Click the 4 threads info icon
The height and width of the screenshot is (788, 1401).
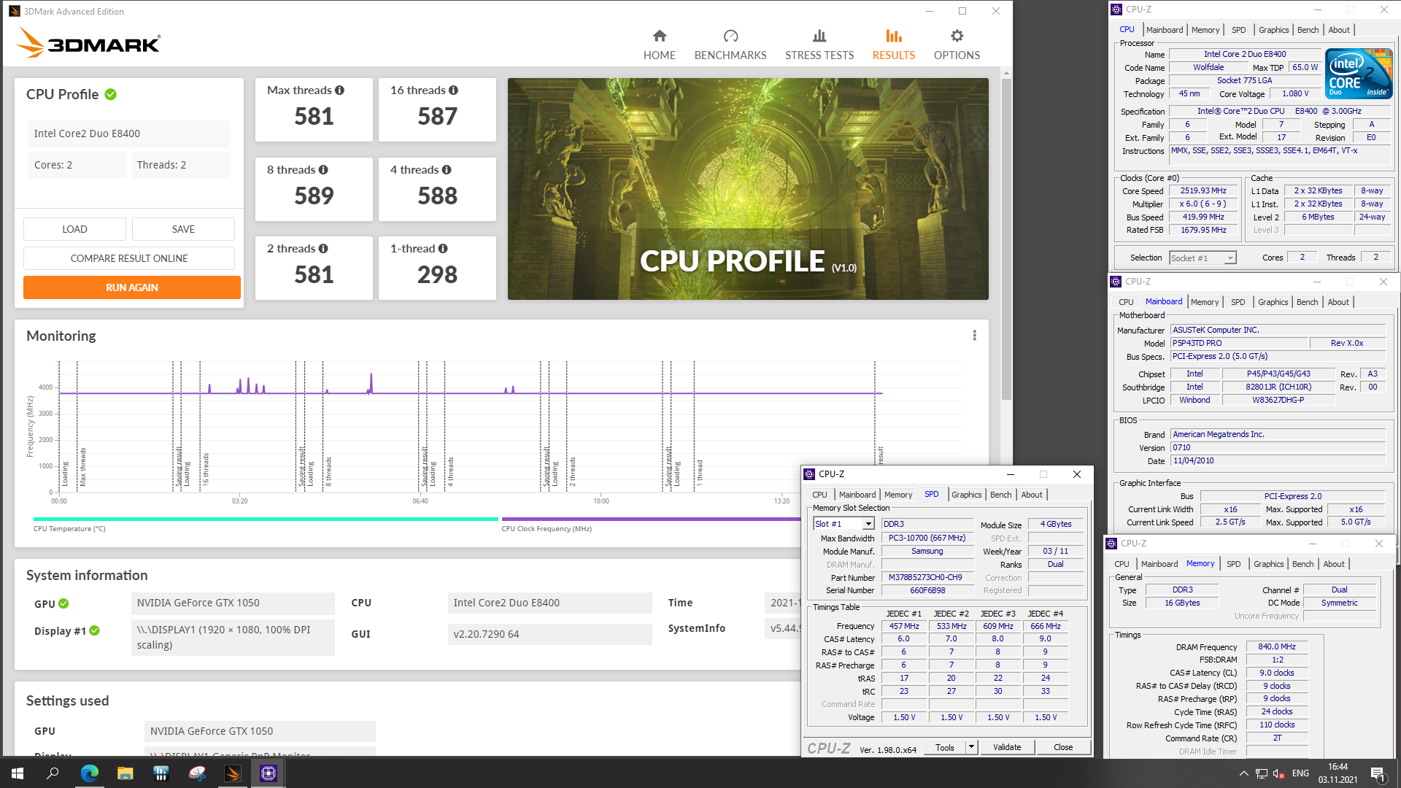447,170
